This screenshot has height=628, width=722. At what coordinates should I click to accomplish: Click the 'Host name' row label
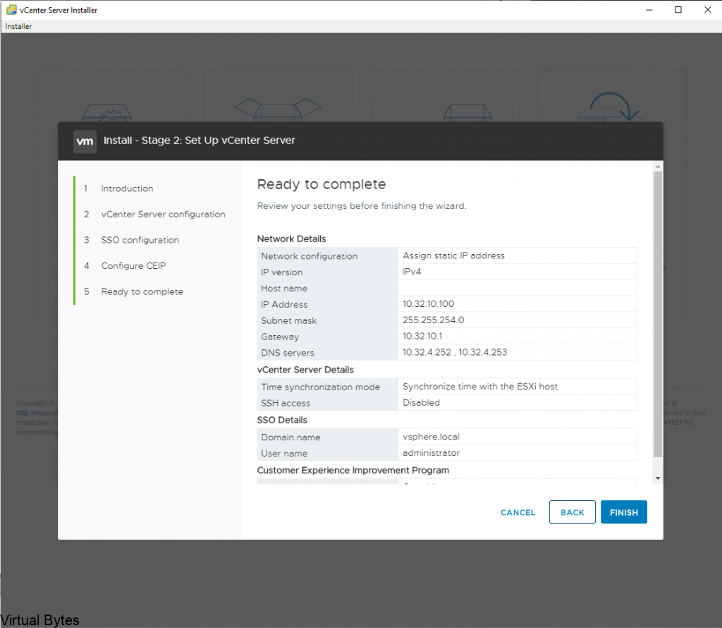284,288
